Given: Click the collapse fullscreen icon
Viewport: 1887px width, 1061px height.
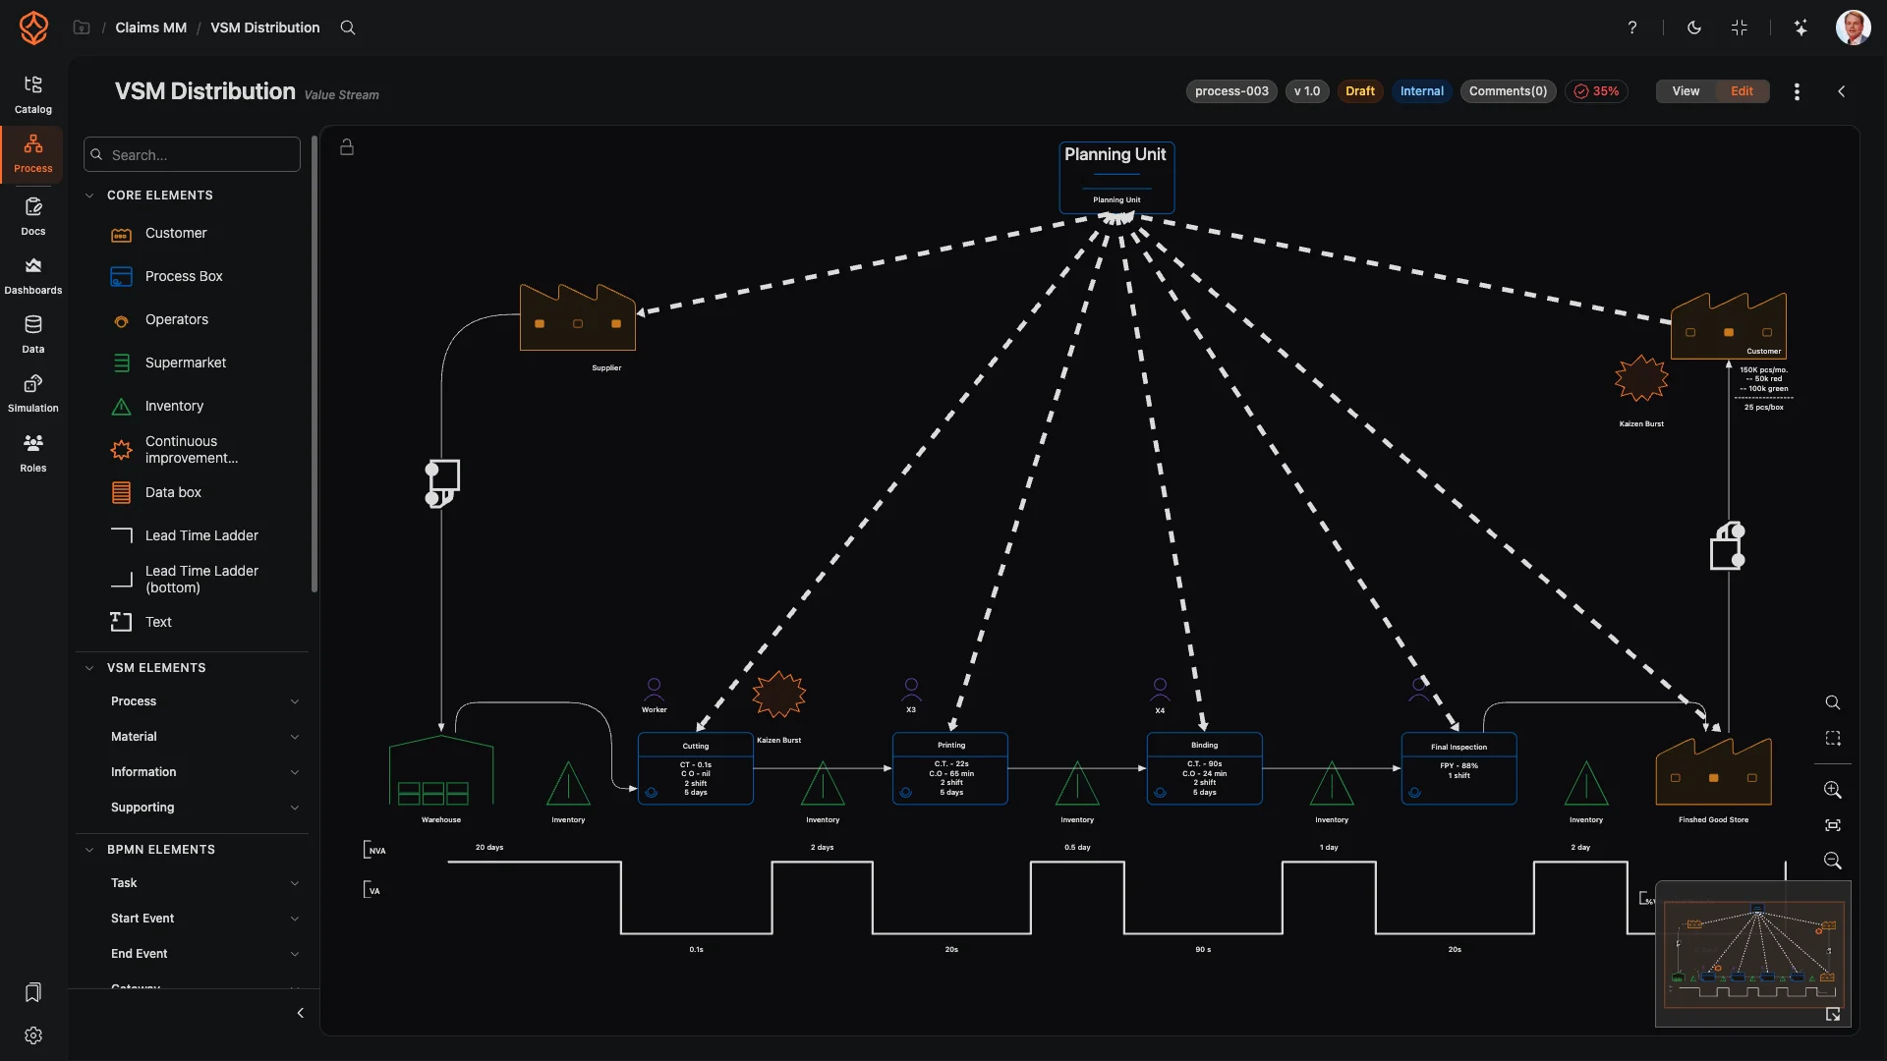Looking at the screenshot, I should (x=1740, y=28).
